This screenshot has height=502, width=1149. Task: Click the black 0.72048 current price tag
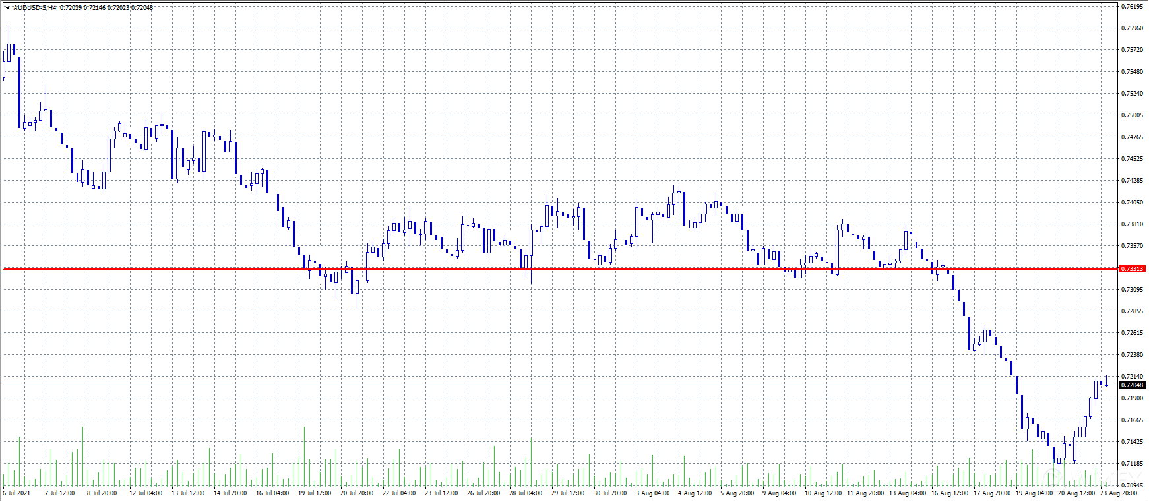1133,385
